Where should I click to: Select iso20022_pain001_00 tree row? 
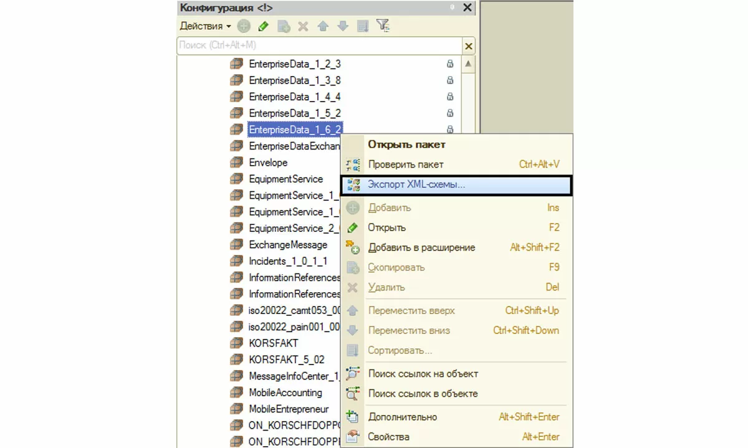click(294, 326)
